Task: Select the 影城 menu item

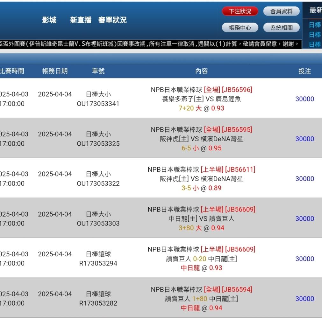Action: coord(49,20)
